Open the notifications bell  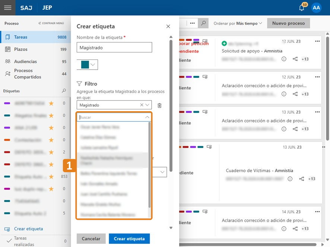pyautogui.click(x=302, y=8)
